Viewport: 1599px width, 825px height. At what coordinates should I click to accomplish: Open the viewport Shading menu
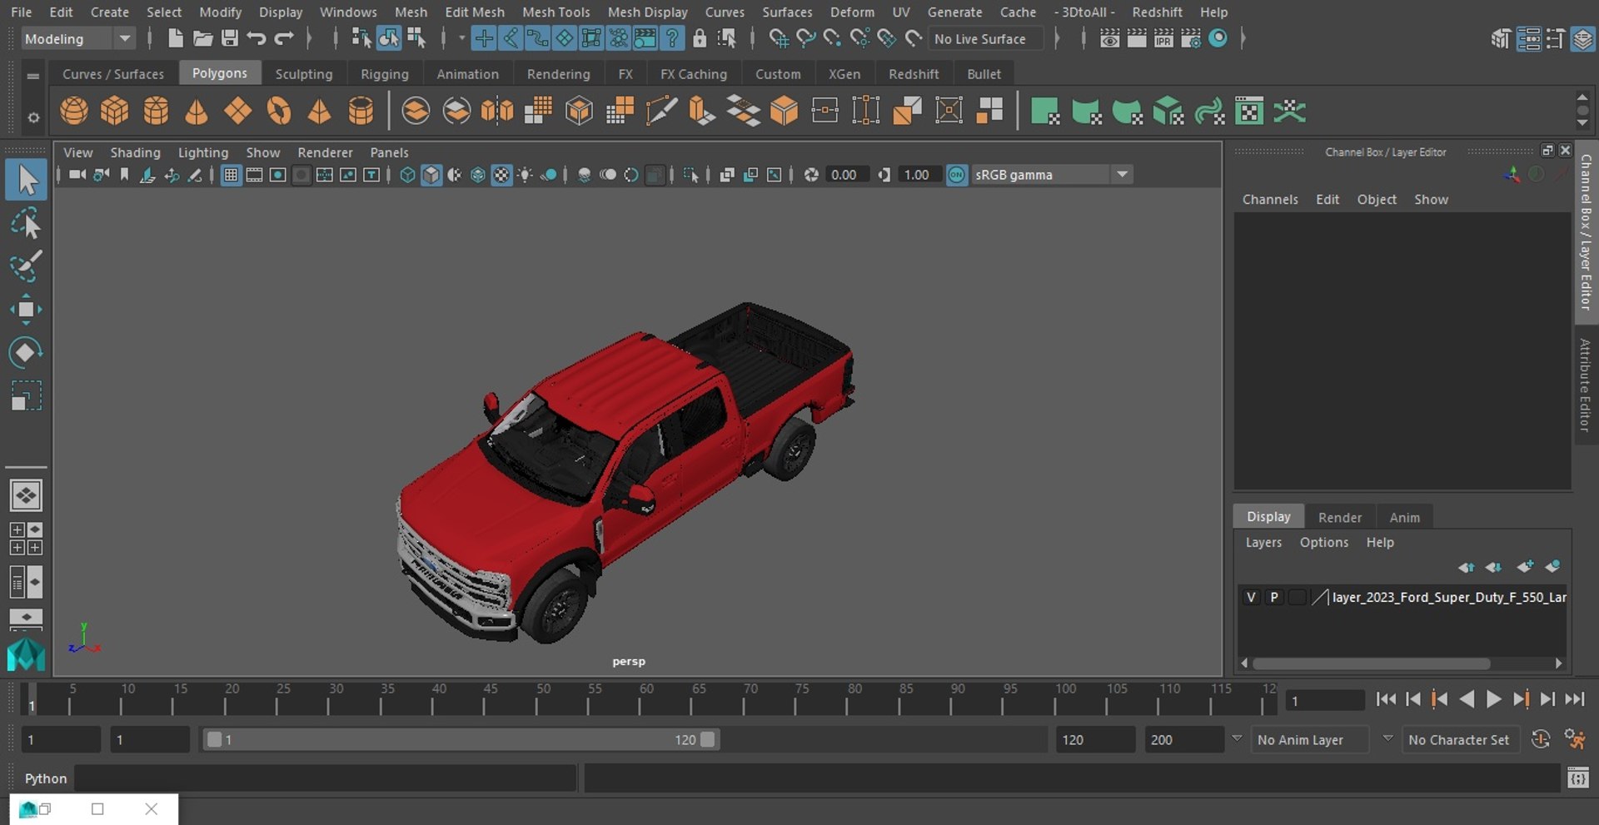click(x=135, y=152)
